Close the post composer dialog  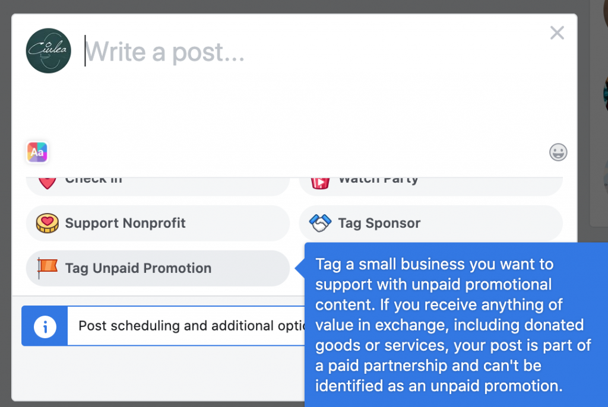[x=557, y=33]
